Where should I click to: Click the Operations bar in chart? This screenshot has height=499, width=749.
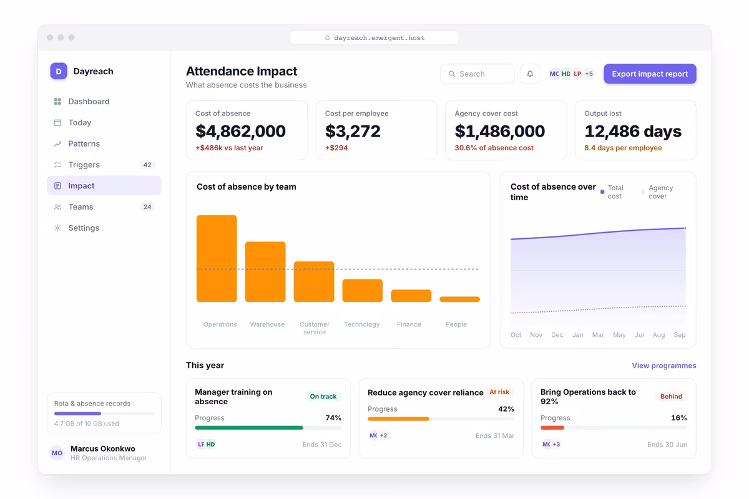pos(217,259)
